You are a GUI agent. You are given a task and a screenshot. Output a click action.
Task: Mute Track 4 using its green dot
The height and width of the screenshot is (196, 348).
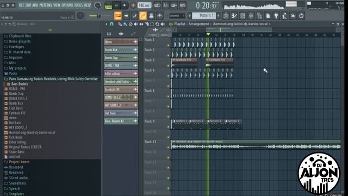(x=168, y=76)
